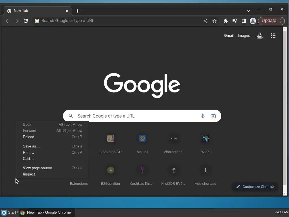Open the Extensions shortcut label
289x217 pixels.
(79, 184)
